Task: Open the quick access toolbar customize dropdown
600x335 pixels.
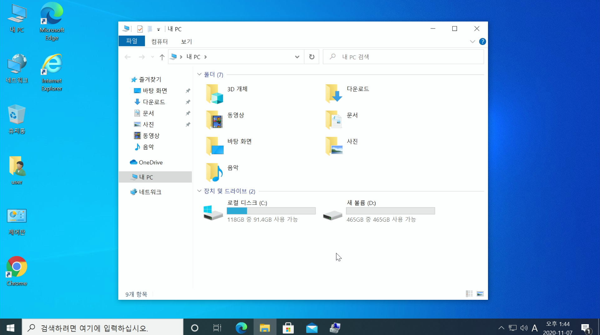Action: point(159,29)
